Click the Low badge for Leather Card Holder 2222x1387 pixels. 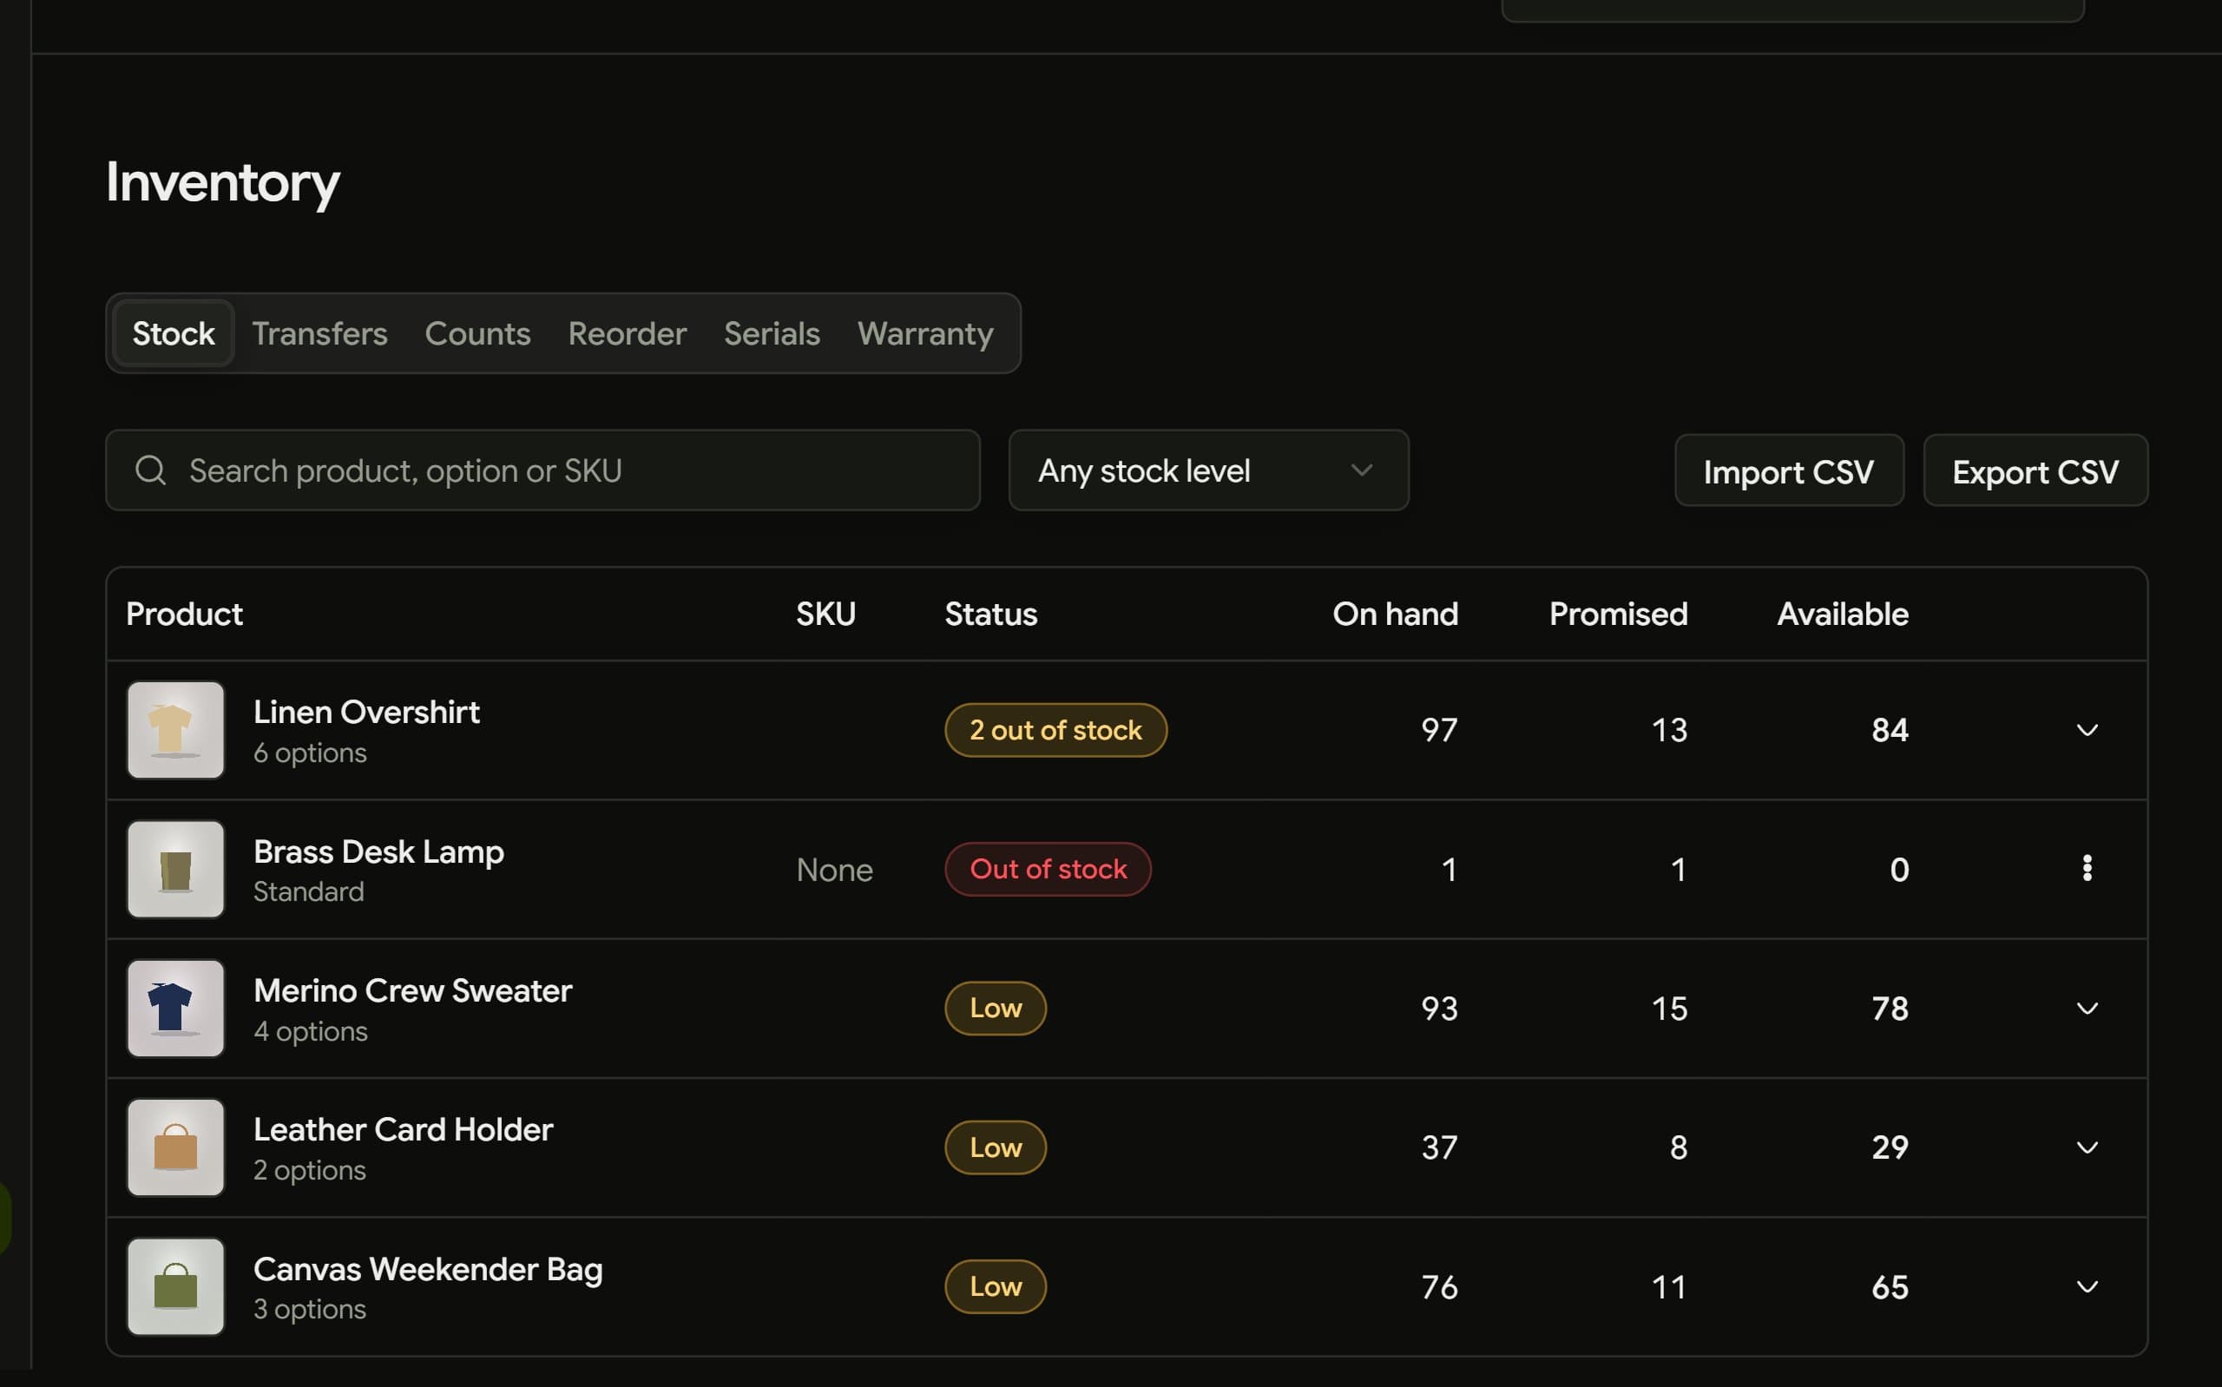point(996,1147)
